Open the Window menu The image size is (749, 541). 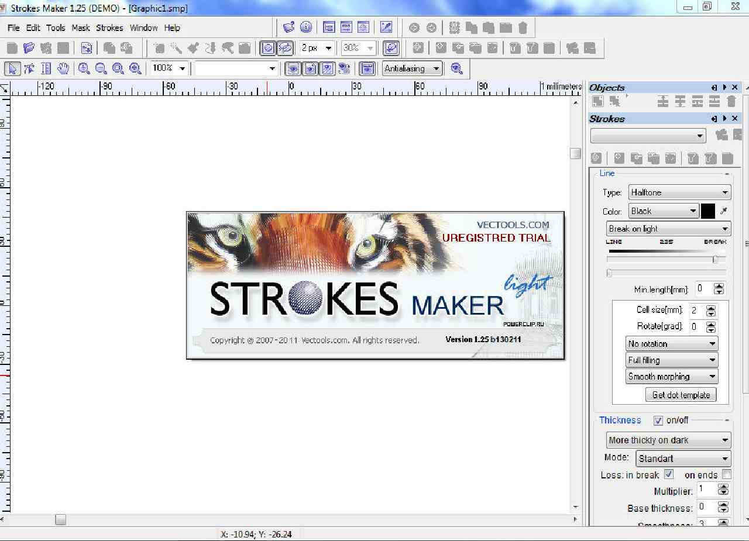pyautogui.click(x=144, y=27)
